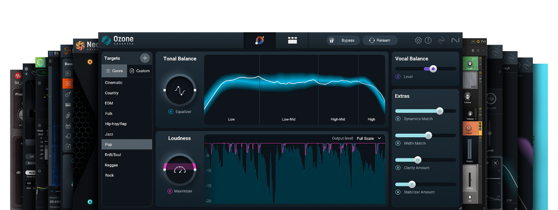This screenshot has height=210, width=558.
Task: Click the Equalizer amount knob
Action: point(179,90)
